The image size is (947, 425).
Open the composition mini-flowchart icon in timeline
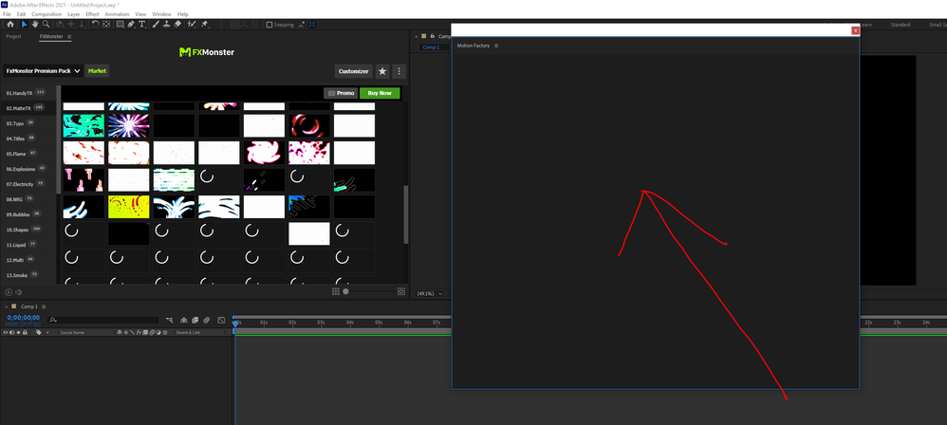pyautogui.click(x=169, y=320)
